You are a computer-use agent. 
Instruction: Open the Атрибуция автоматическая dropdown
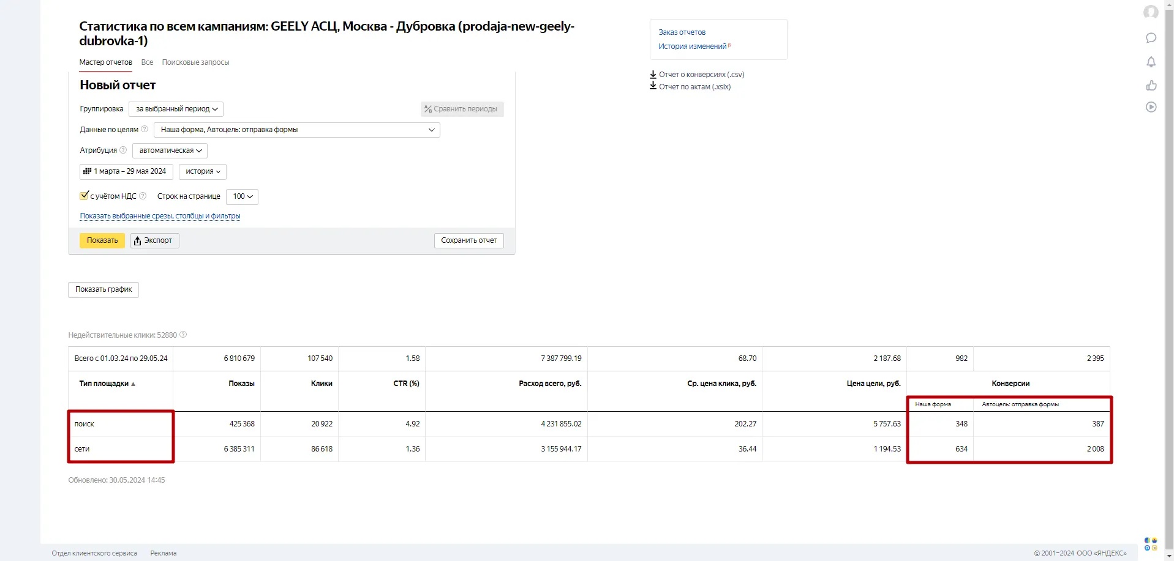point(170,150)
